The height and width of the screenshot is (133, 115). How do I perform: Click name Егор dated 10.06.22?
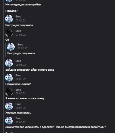[x=18, y=118]
